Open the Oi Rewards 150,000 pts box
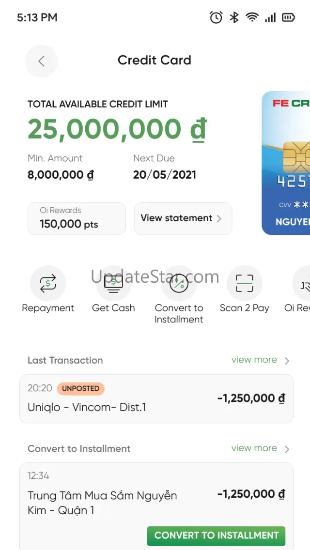Viewport: 310px width, 550px height. click(x=77, y=218)
